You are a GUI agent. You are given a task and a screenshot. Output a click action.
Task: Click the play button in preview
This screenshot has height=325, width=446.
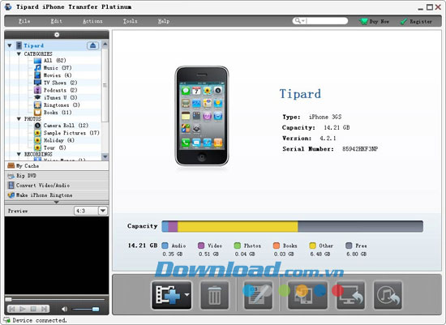[x=23, y=309]
